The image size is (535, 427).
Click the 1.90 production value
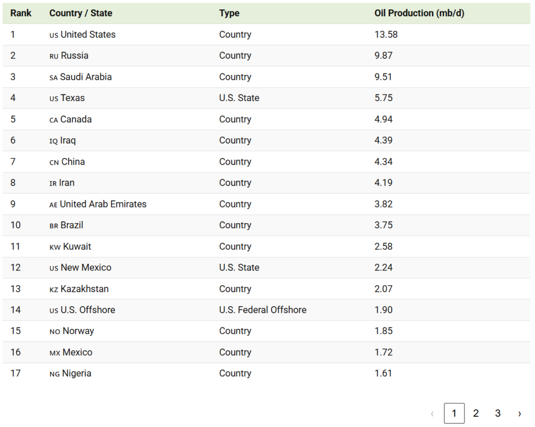(383, 310)
